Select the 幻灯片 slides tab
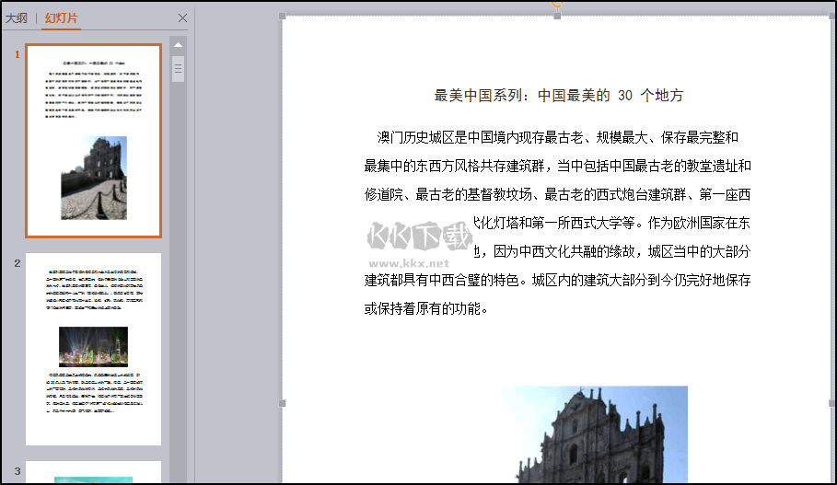This screenshot has width=837, height=485. [x=63, y=17]
